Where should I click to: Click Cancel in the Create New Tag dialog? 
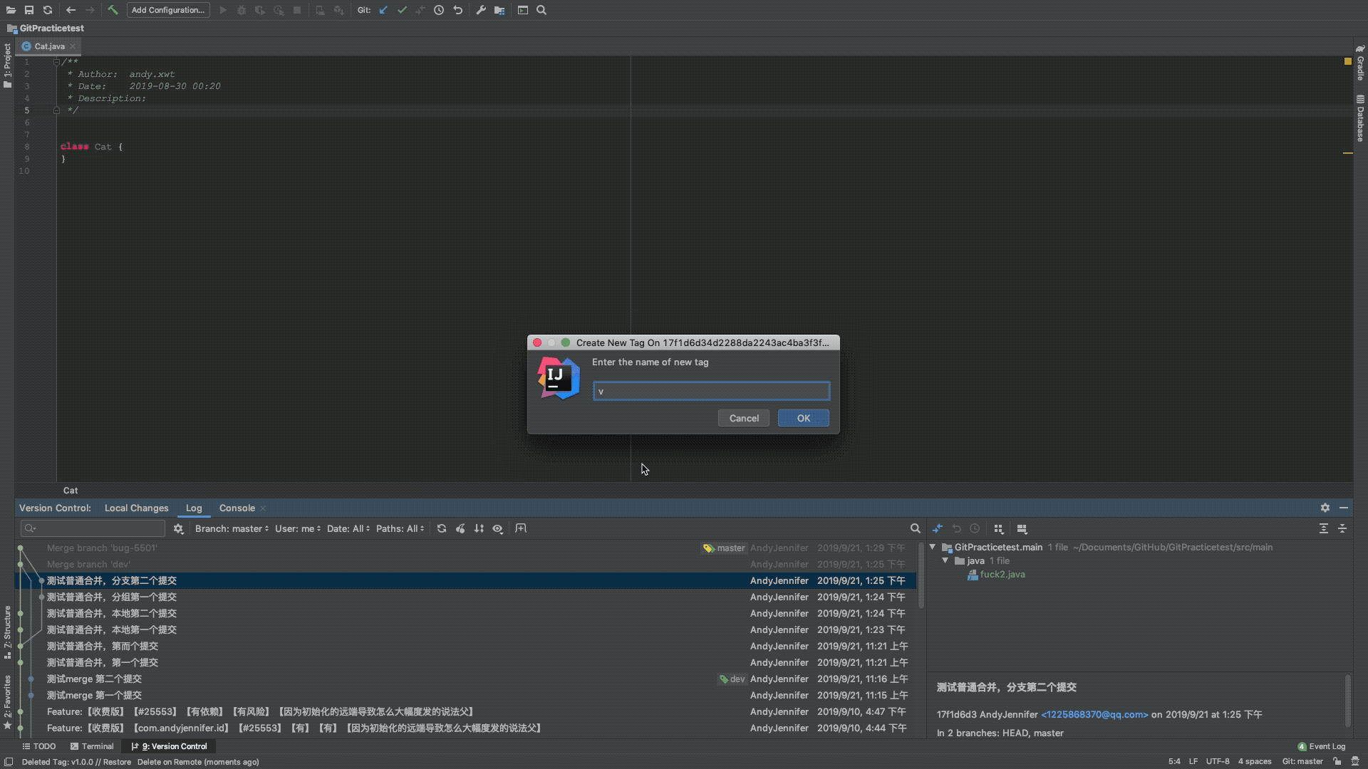744,418
